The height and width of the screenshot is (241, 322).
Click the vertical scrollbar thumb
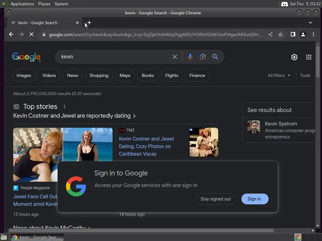tap(318, 62)
